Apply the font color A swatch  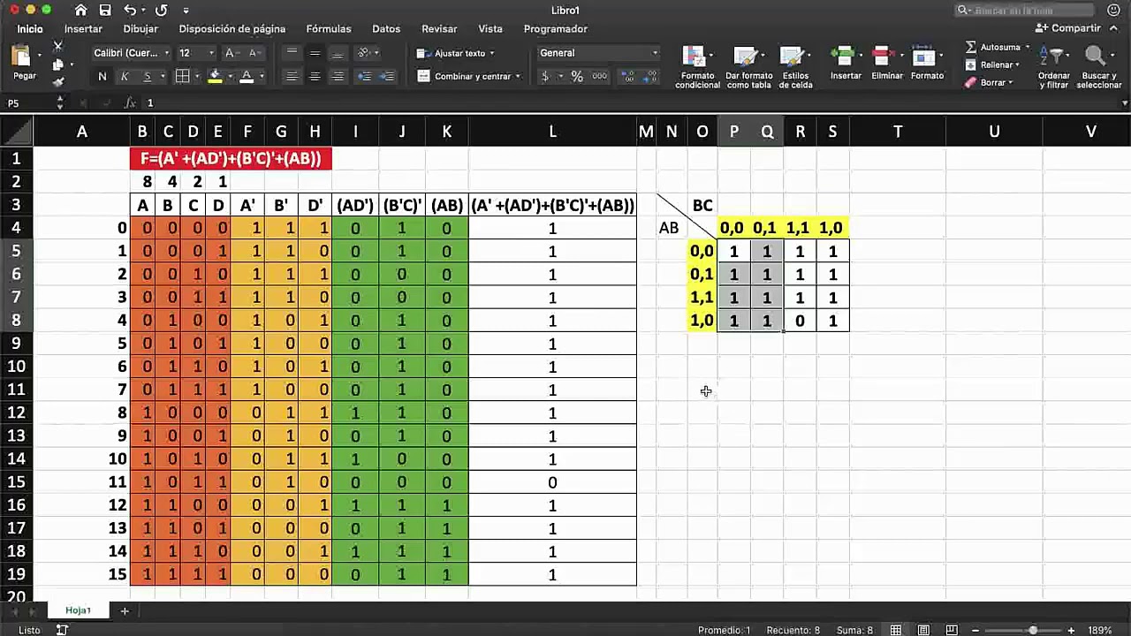pyautogui.click(x=247, y=77)
